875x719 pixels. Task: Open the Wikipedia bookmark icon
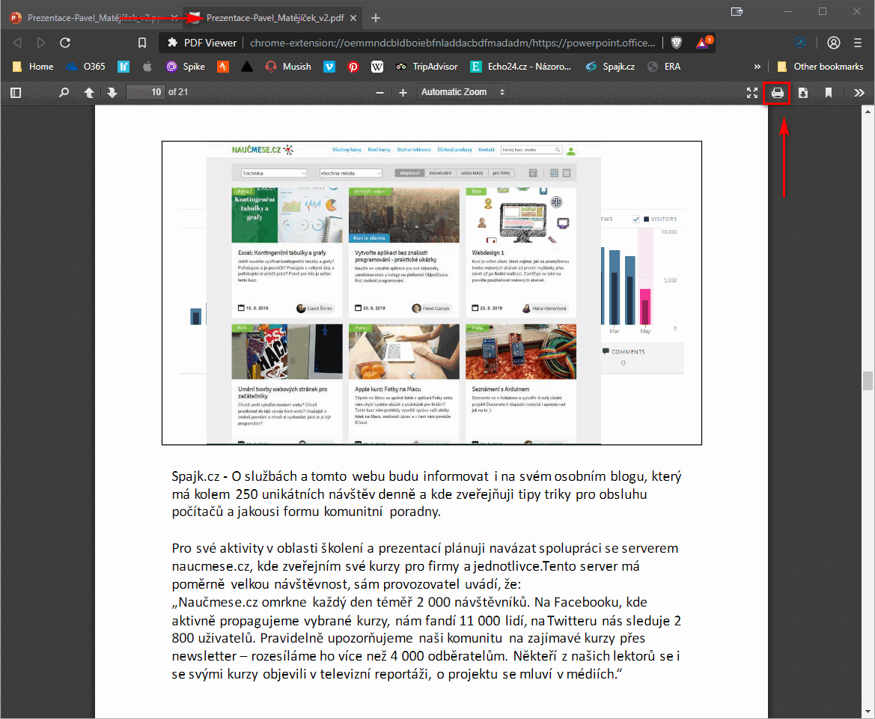(x=377, y=67)
